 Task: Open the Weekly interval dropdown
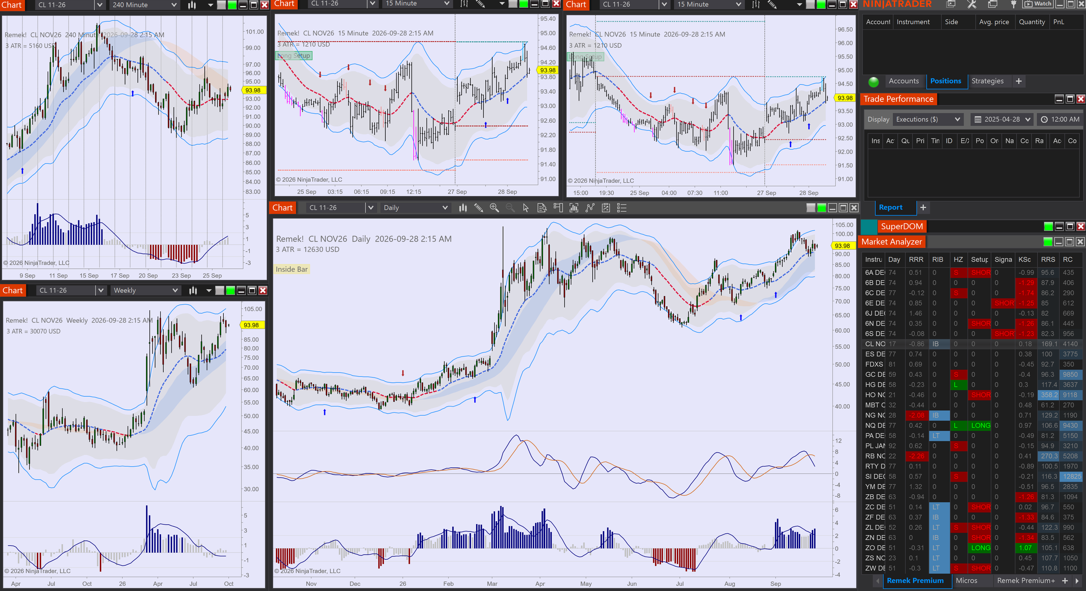click(x=146, y=290)
